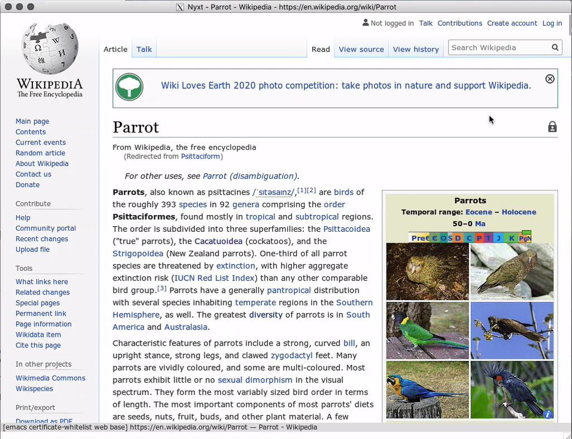Open the View history tab
This screenshot has height=439, width=572.
416,49
